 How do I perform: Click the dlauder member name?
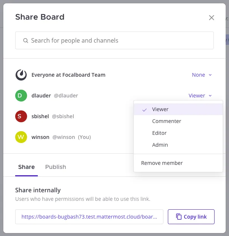[x=41, y=96]
